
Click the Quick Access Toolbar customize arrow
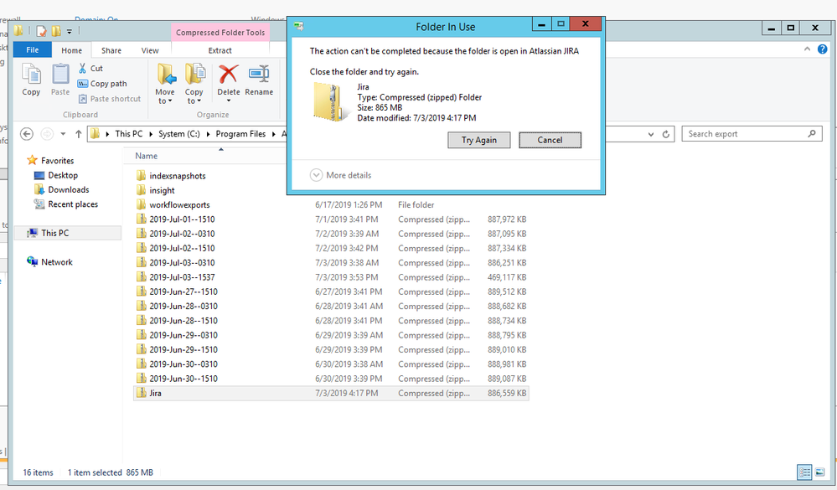click(x=69, y=32)
